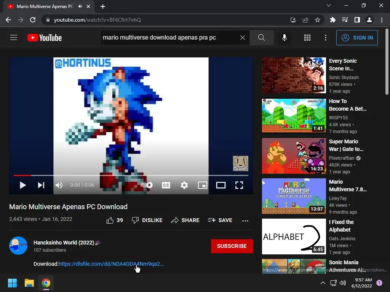Enable the miniplayer
This screenshot has width=390, height=292.
click(x=203, y=185)
